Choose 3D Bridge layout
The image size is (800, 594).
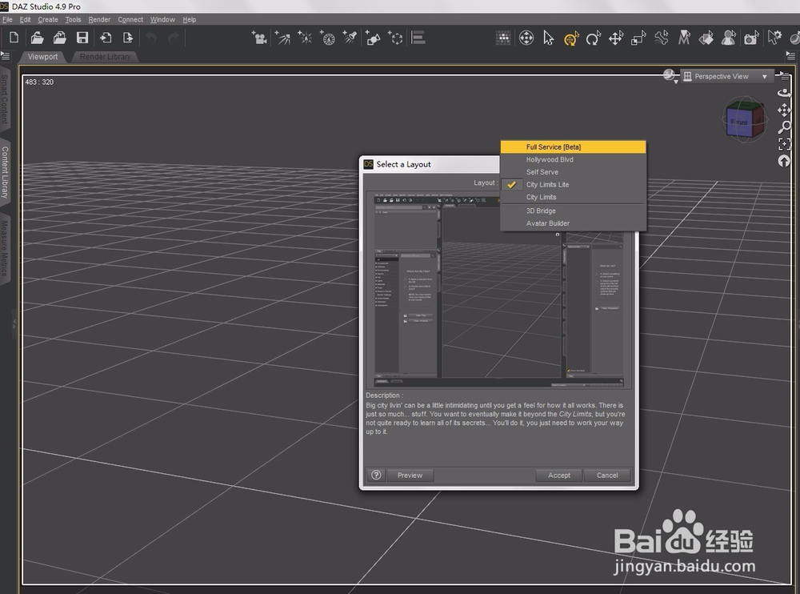point(573,211)
